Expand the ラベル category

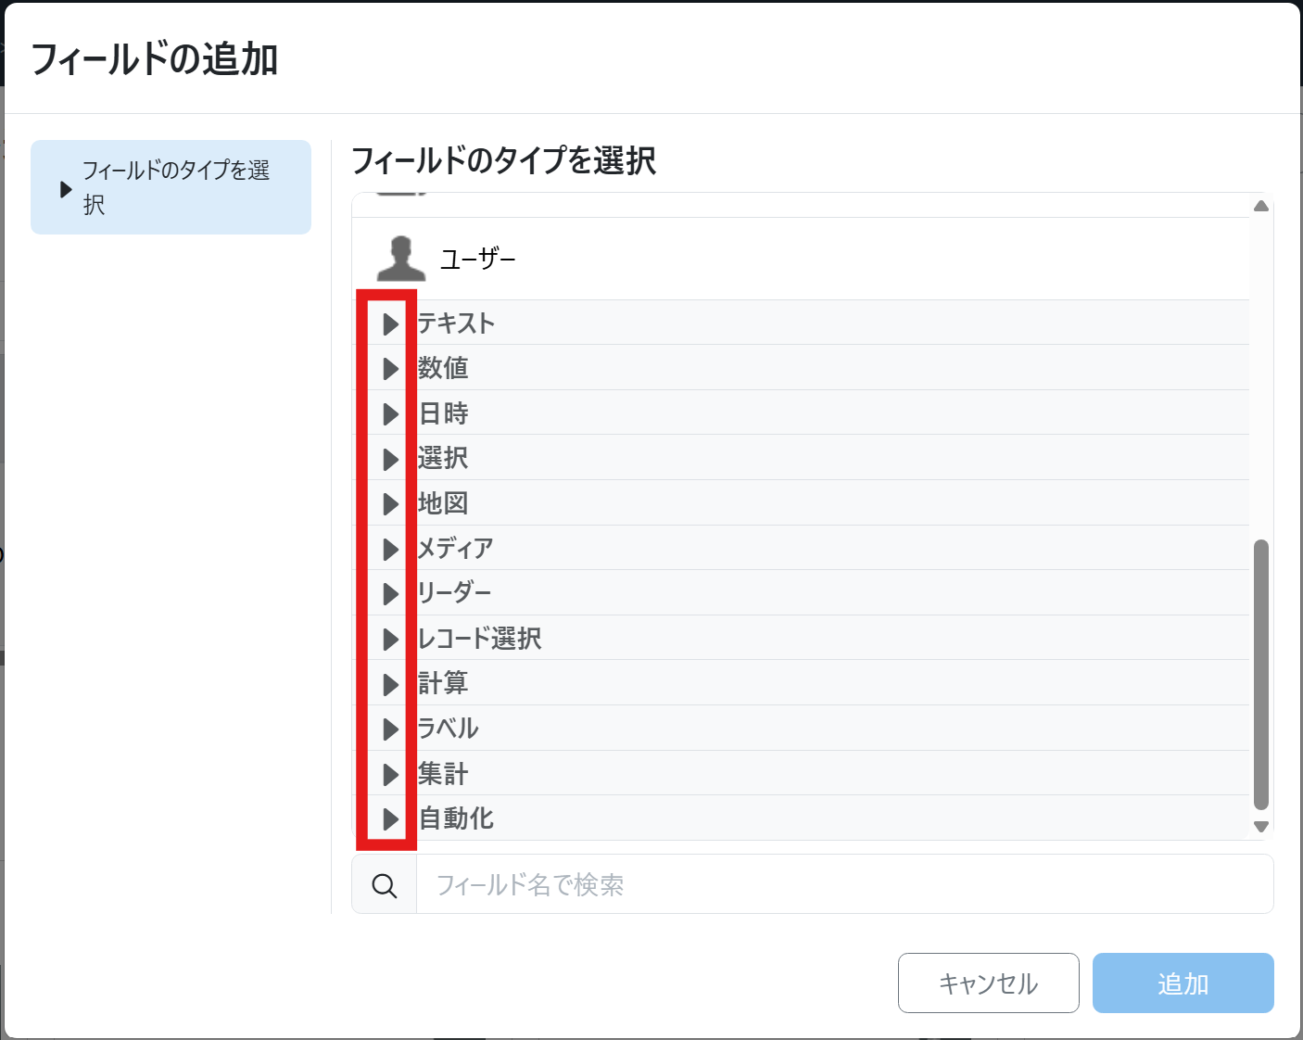(x=390, y=729)
